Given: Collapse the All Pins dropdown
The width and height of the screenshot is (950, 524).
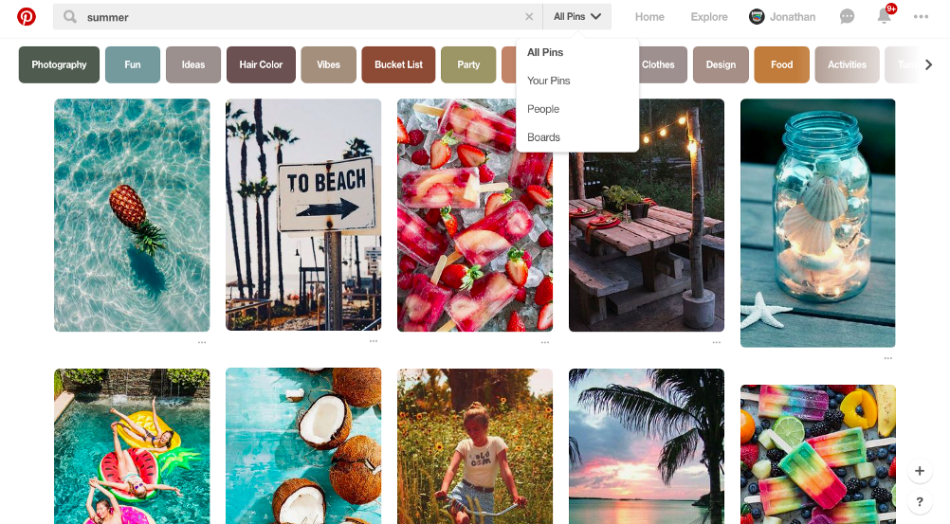Looking at the screenshot, I should tap(576, 17).
